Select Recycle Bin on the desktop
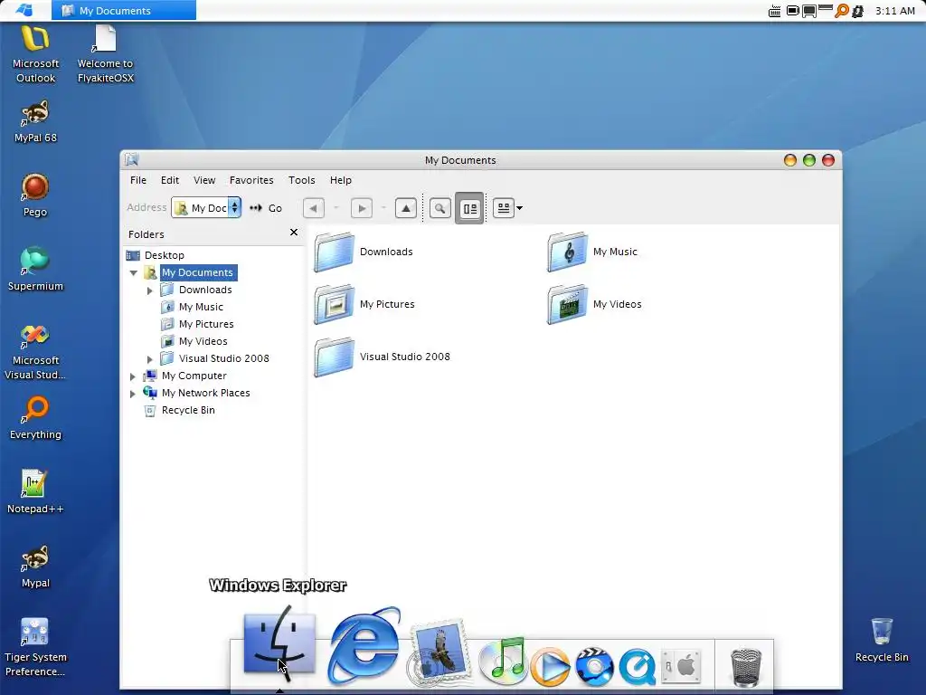This screenshot has height=695, width=926. coord(882,641)
